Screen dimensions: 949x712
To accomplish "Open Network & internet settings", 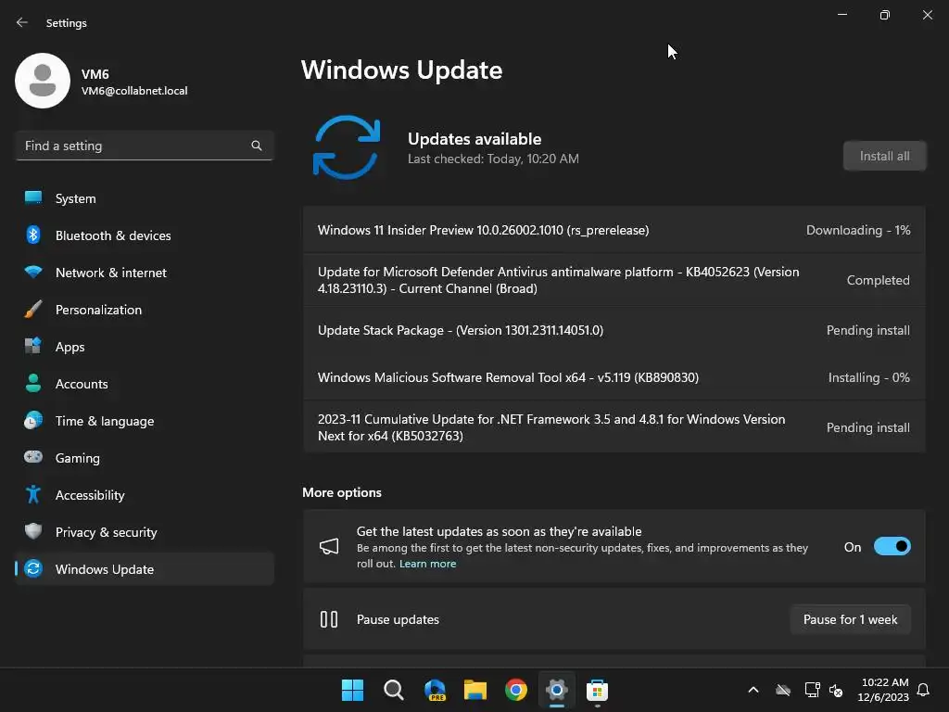I will tap(111, 273).
